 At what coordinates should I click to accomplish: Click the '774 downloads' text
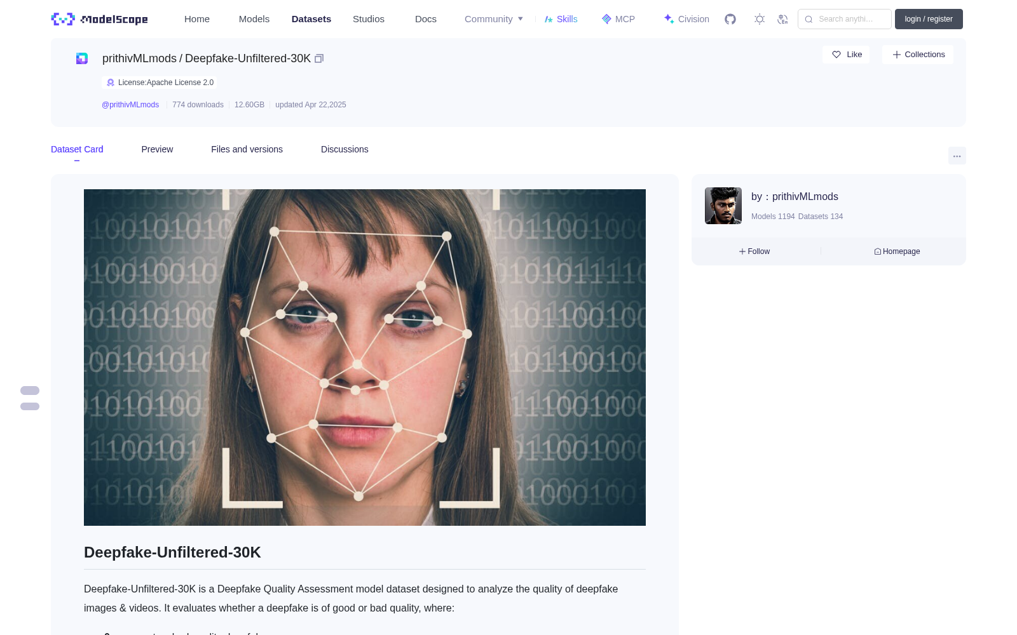pos(198,105)
